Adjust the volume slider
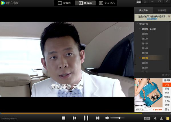171x122 pixels. click(x=117, y=118)
